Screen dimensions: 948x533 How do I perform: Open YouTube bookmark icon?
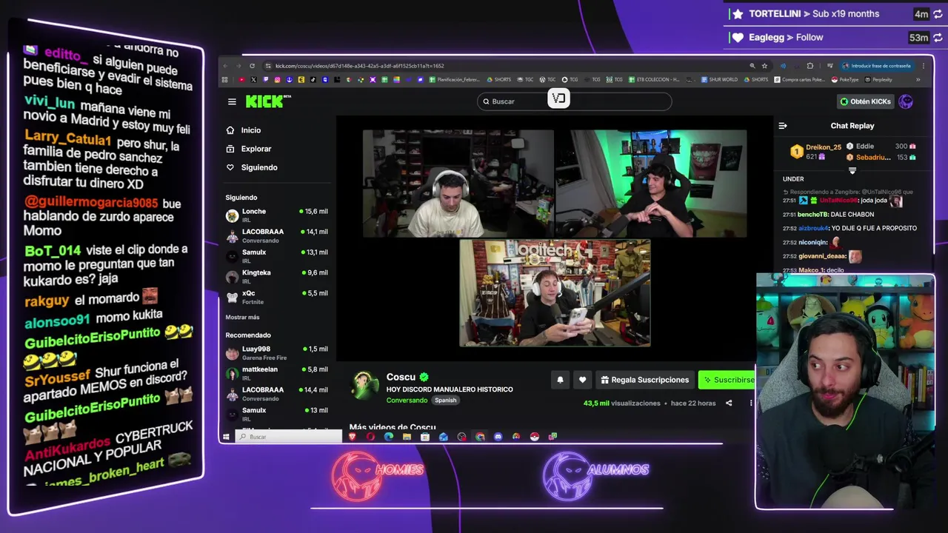[241, 80]
